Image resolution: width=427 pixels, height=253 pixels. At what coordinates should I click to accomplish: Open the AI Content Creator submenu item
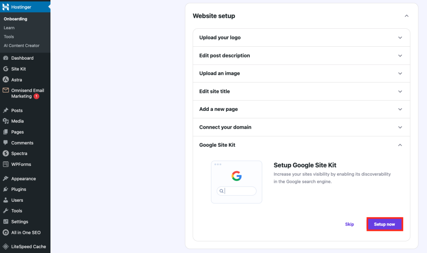(22, 45)
